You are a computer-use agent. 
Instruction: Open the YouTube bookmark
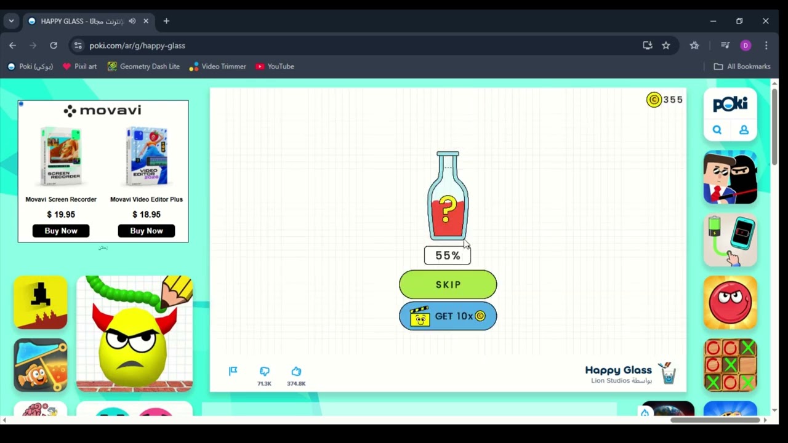(275, 66)
